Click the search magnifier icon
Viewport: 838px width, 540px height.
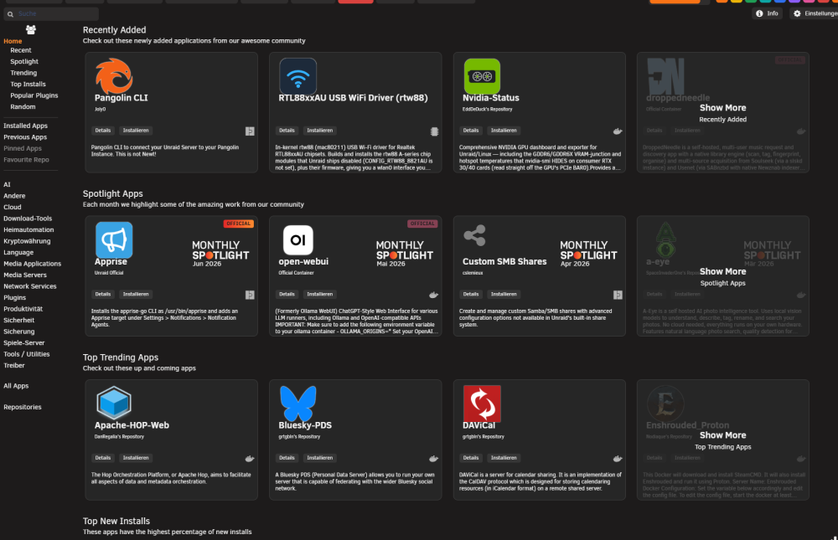point(10,14)
